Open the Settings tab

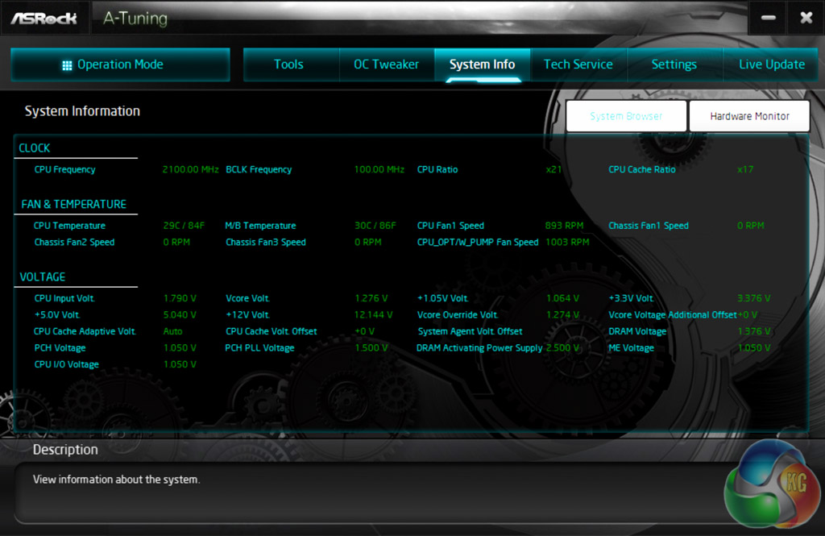pos(674,64)
